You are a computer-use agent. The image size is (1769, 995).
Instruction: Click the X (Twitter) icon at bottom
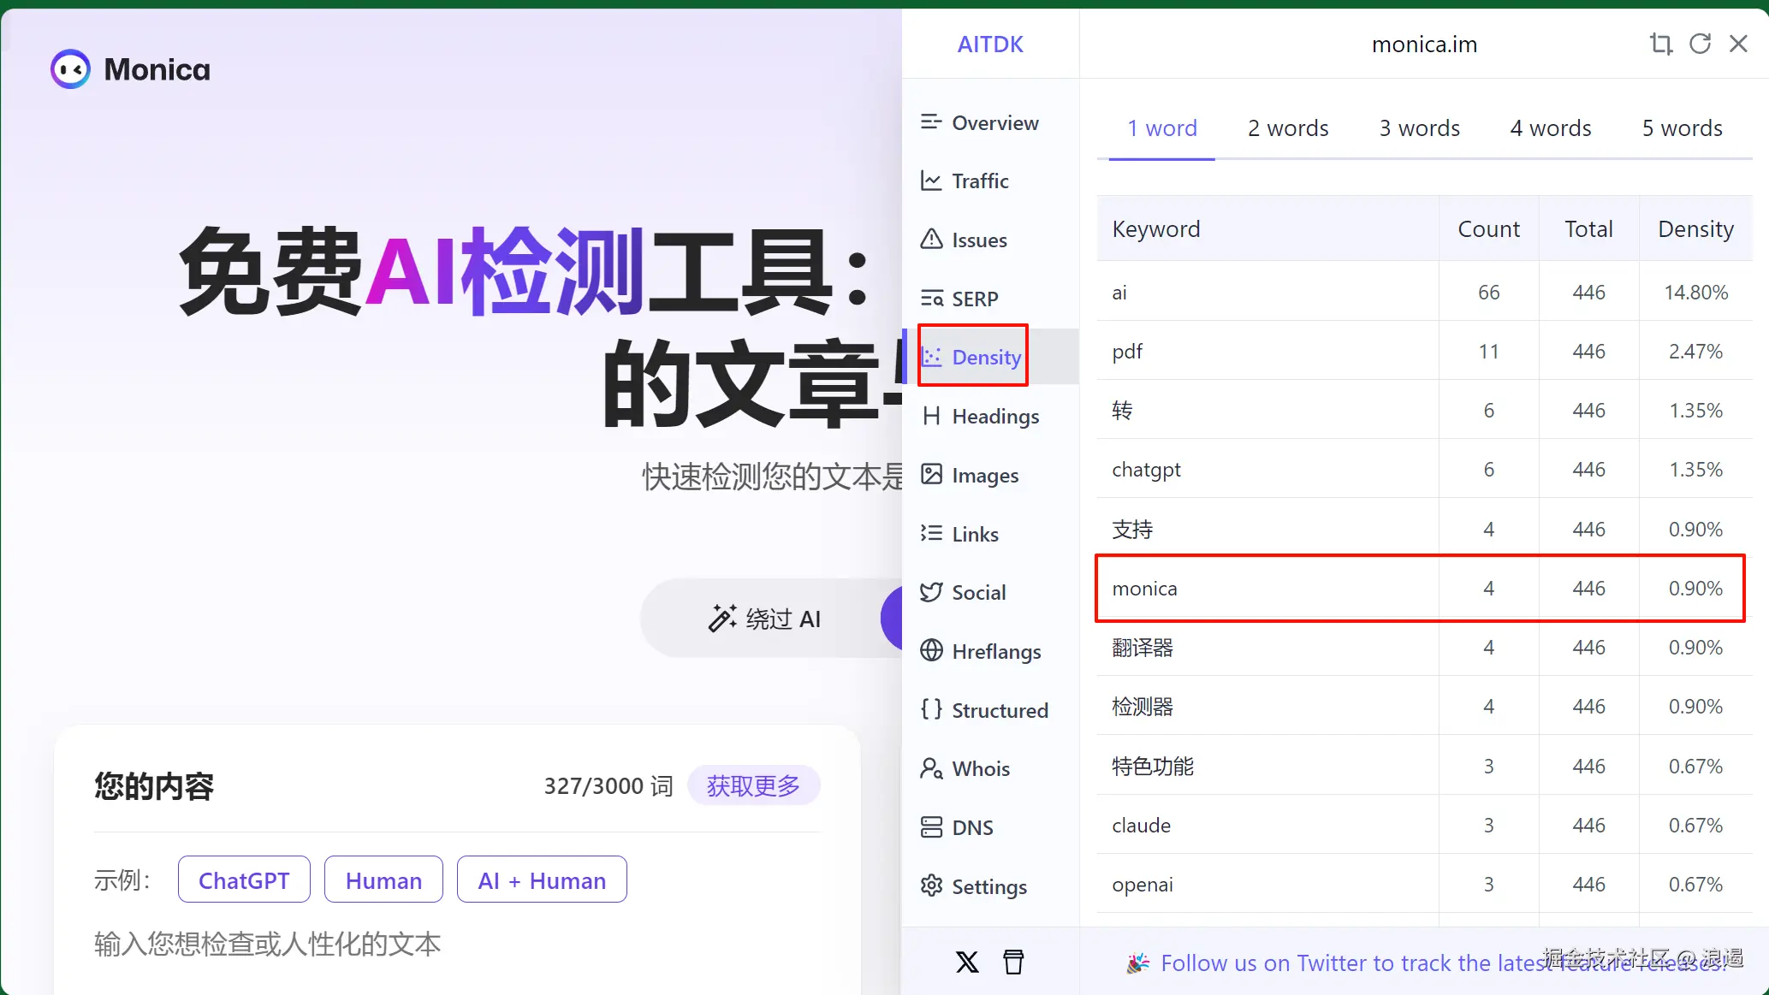[967, 962]
